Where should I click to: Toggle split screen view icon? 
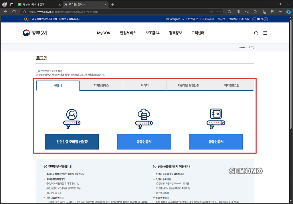point(238,12)
